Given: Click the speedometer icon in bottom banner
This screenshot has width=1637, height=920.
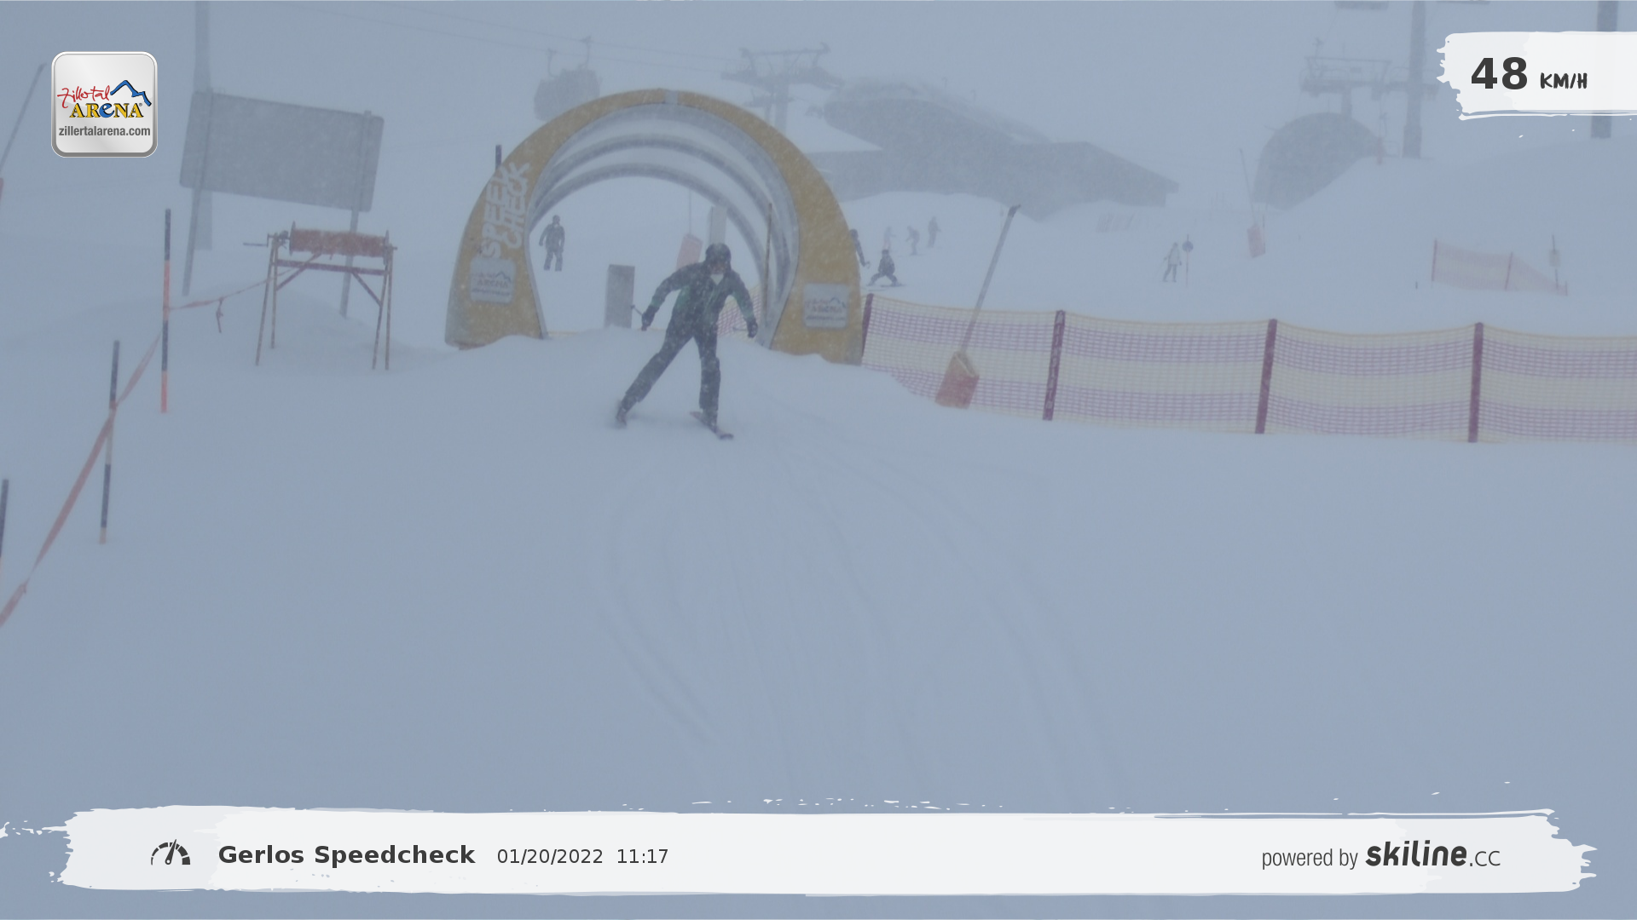Looking at the screenshot, I should click(171, 854).
